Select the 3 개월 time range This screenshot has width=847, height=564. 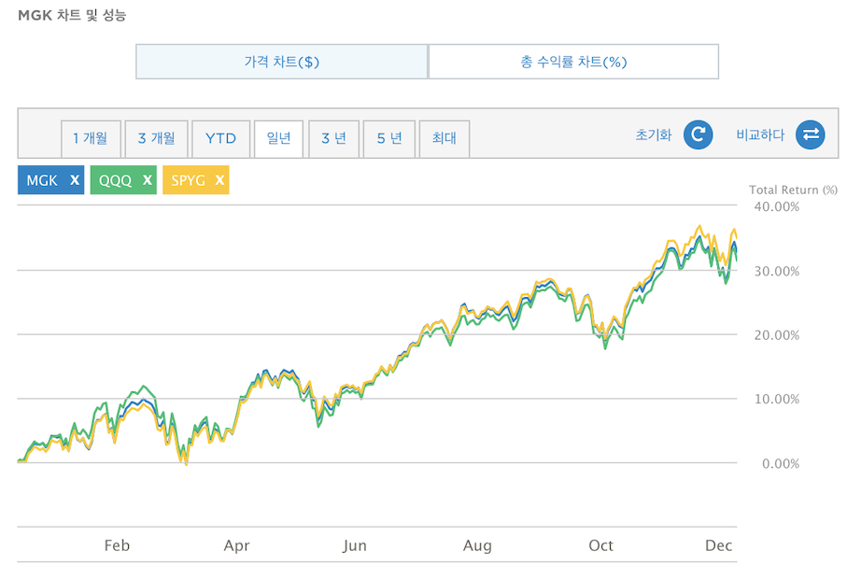(157, 139)
